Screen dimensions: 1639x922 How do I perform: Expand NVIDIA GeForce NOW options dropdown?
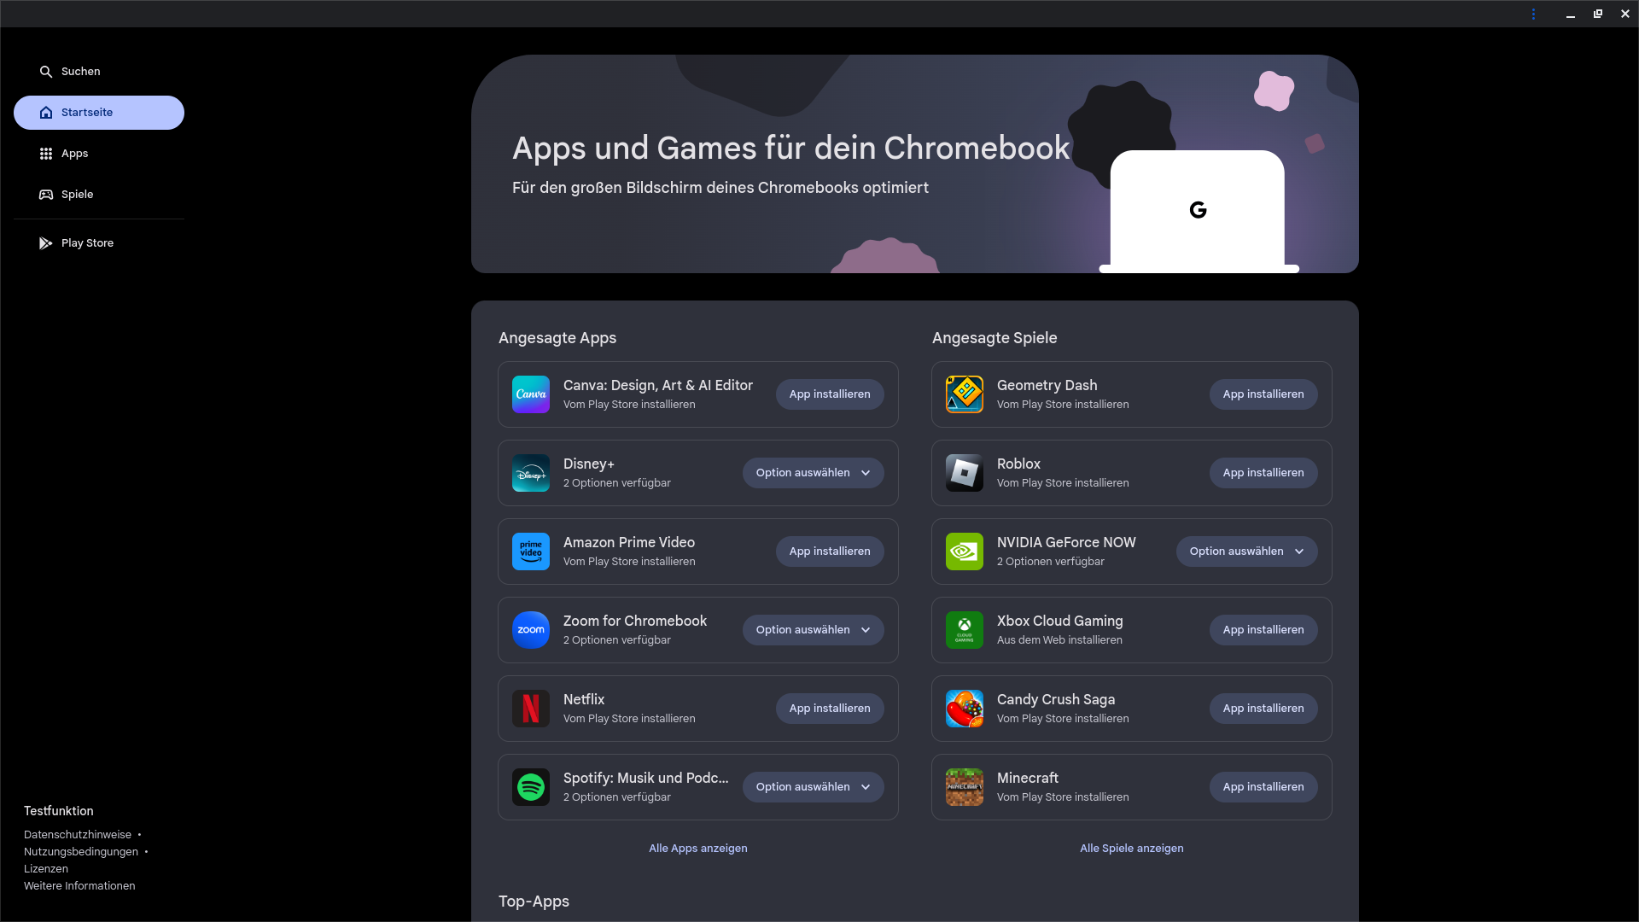(1246, 551)
